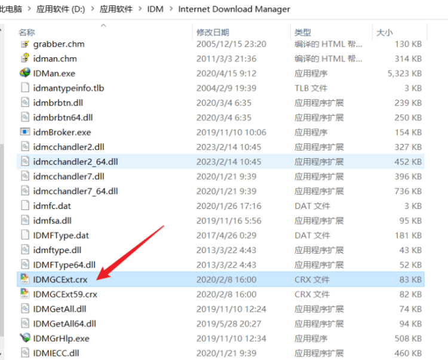Viewport: 448px width, 360px height.
Task: Click the 181 KB size value
Action: [409, 236]
